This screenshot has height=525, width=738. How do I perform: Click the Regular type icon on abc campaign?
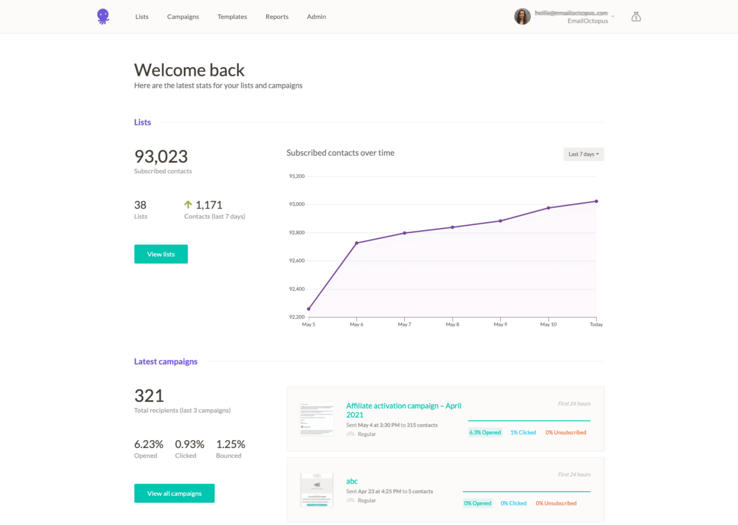click(x=351, y=500)
